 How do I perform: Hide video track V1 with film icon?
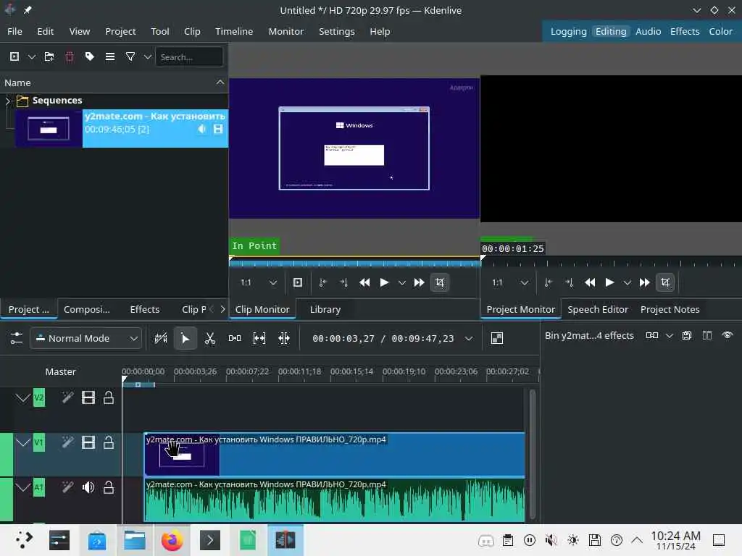point(88,442)
